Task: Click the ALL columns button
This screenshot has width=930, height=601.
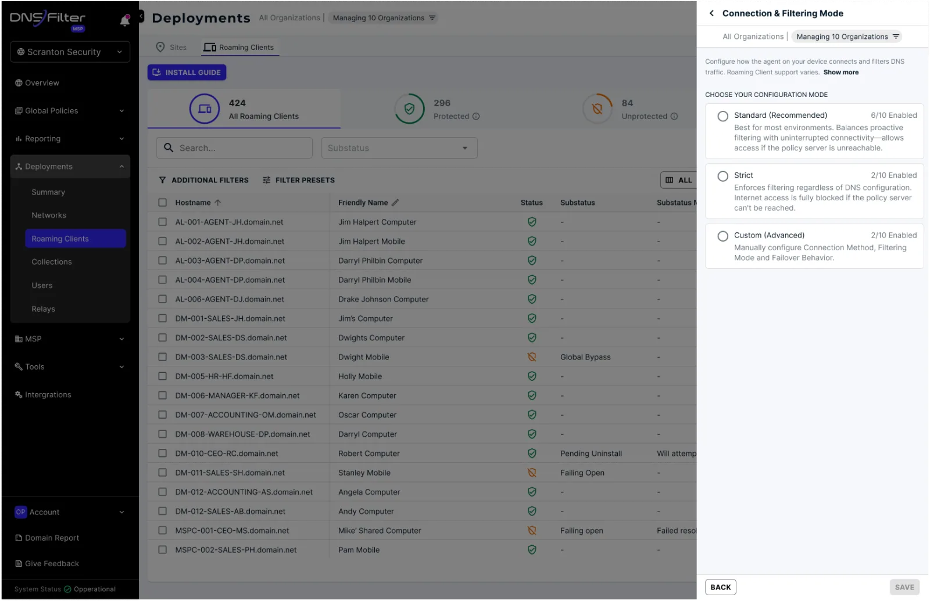Action: click(x=678, y=180)
